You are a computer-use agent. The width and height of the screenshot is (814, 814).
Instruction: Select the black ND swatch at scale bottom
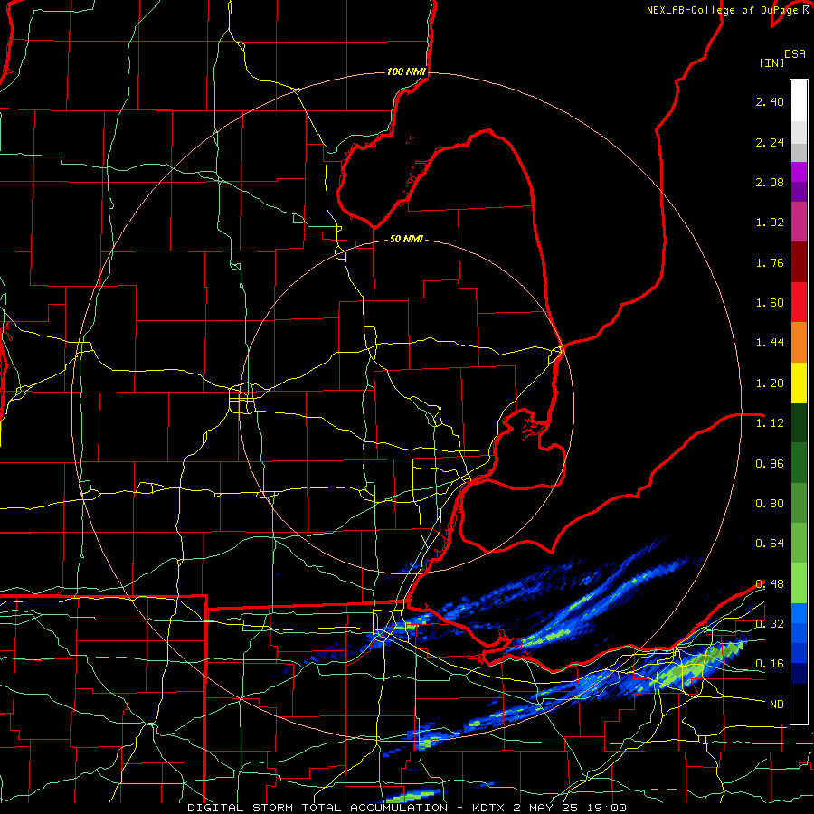(x=799, y=704)
